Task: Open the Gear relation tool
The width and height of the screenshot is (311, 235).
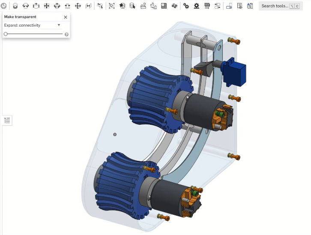Action: click(x=186, y=6)
